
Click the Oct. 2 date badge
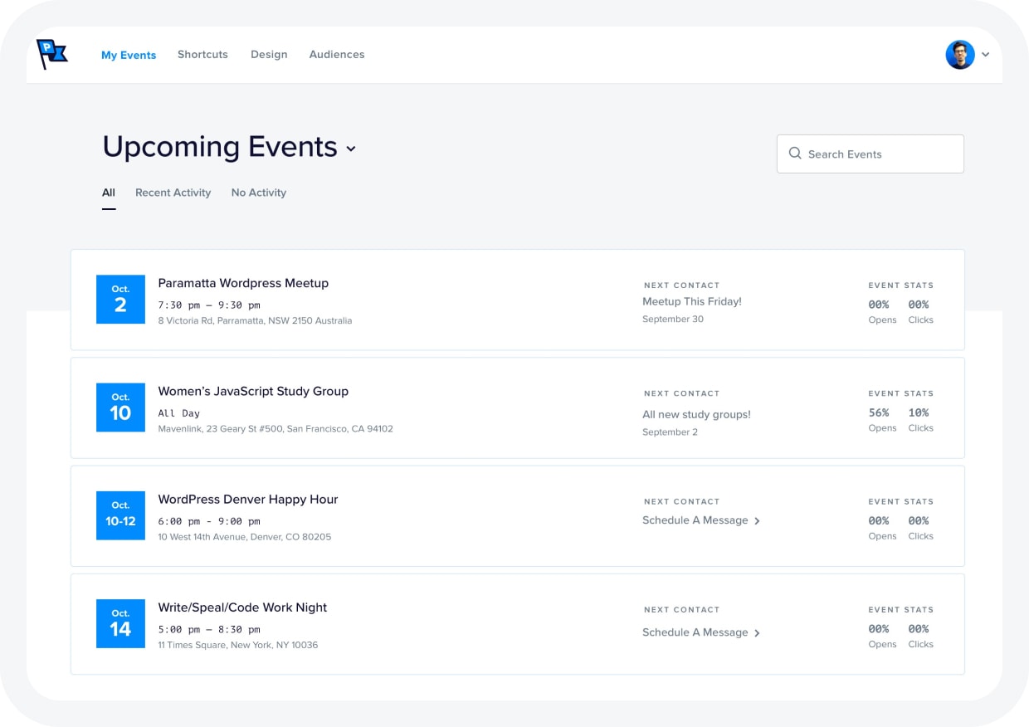120,300
